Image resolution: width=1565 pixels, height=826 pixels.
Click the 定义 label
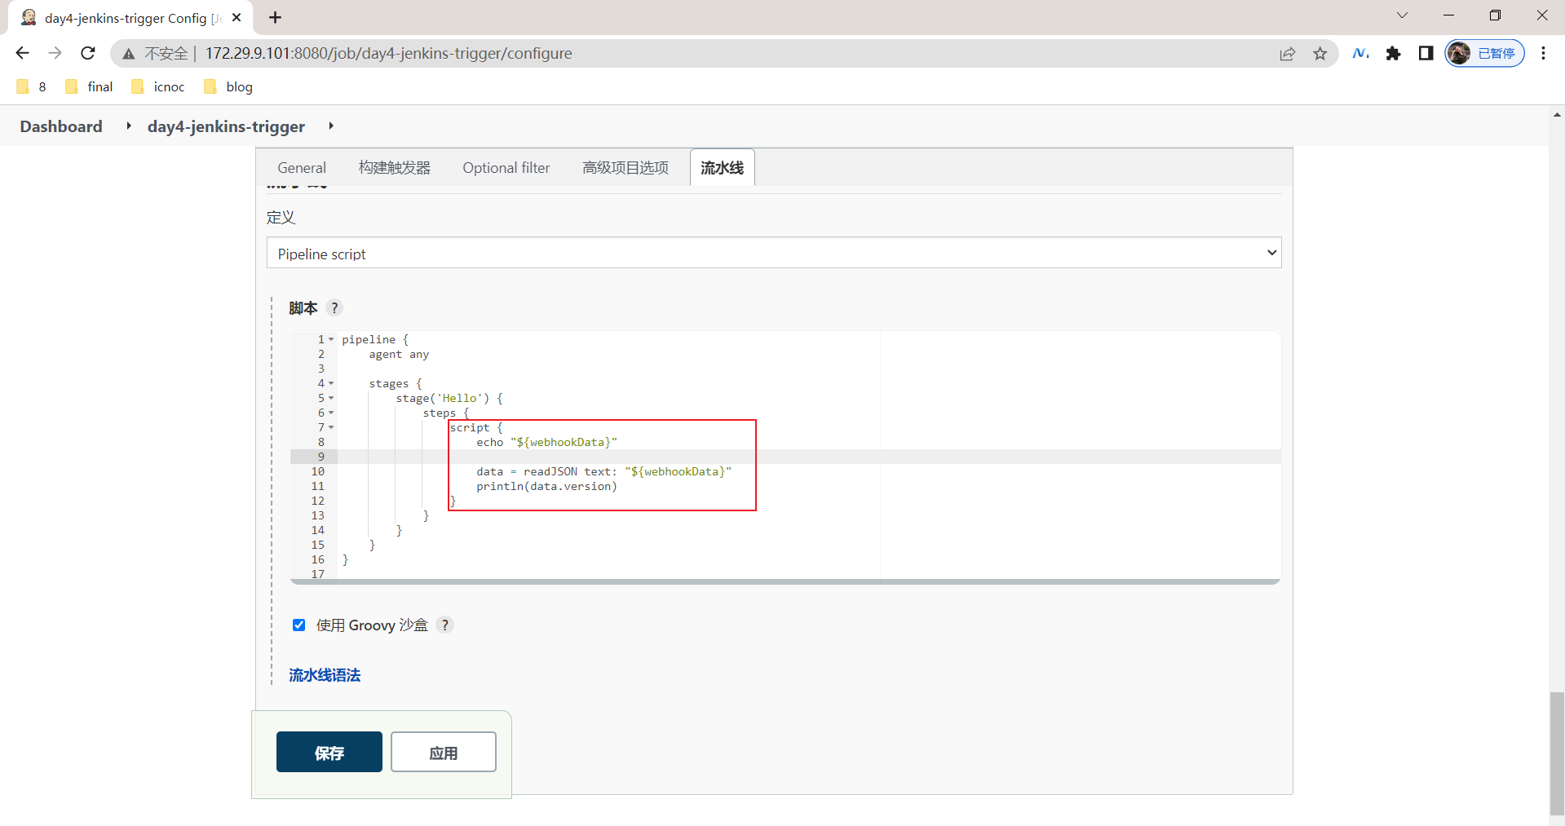click(281, 217)
